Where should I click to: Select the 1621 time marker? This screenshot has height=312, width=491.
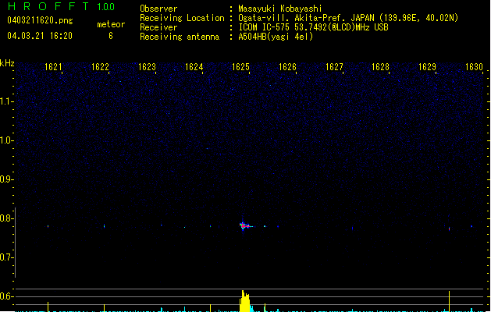click(54, 68)
